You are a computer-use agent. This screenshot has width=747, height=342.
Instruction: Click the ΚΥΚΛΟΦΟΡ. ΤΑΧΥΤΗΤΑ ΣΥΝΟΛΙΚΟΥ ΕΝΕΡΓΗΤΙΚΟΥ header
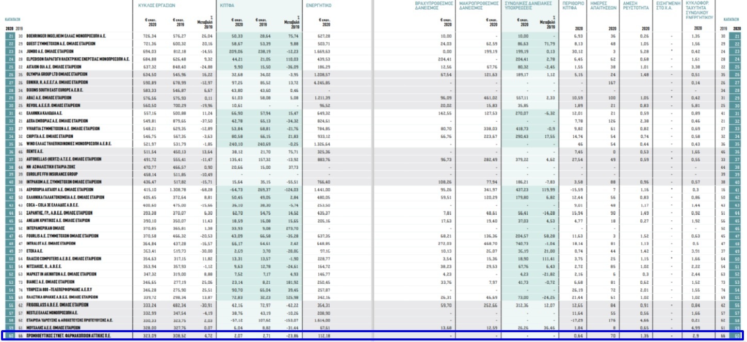click(x=701, y=10)
